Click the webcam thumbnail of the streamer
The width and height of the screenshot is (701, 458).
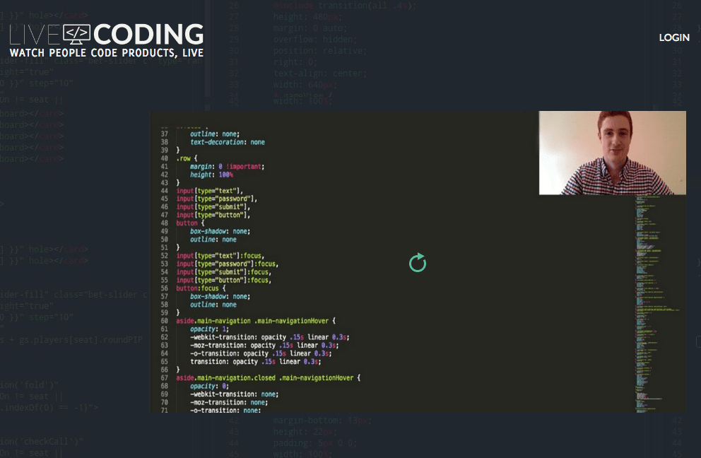click(612, 153)
